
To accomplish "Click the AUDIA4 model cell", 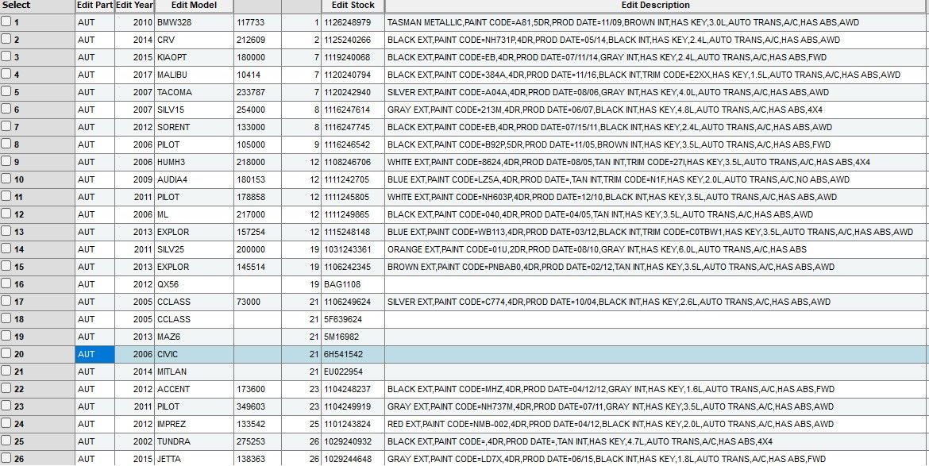I will click(x=194, y=179).
